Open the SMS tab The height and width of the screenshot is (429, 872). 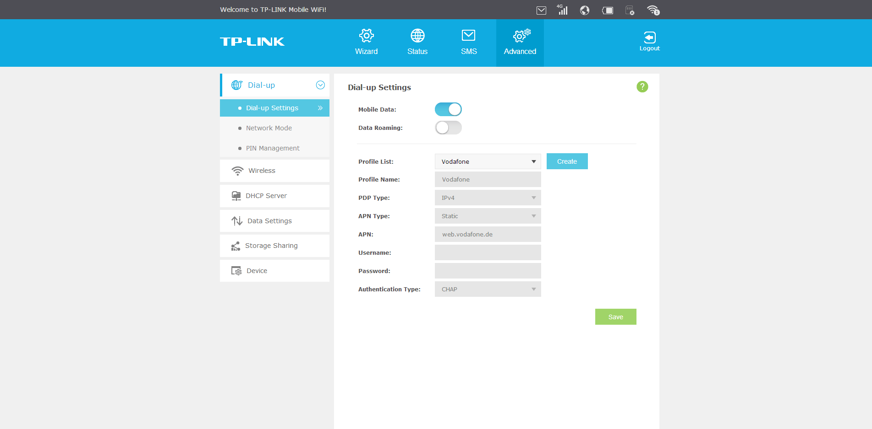[x=468, y=42]
